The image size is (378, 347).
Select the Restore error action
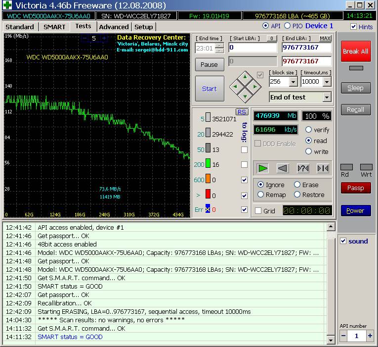(x=297, y=195)
